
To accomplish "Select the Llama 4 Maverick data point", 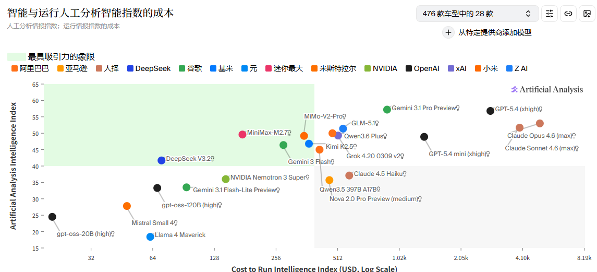I will (x=150, y=236).
